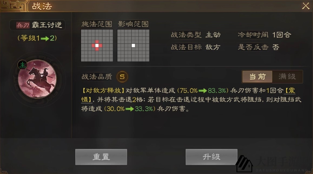Click the white center cell in effect grid

[133, 46]
